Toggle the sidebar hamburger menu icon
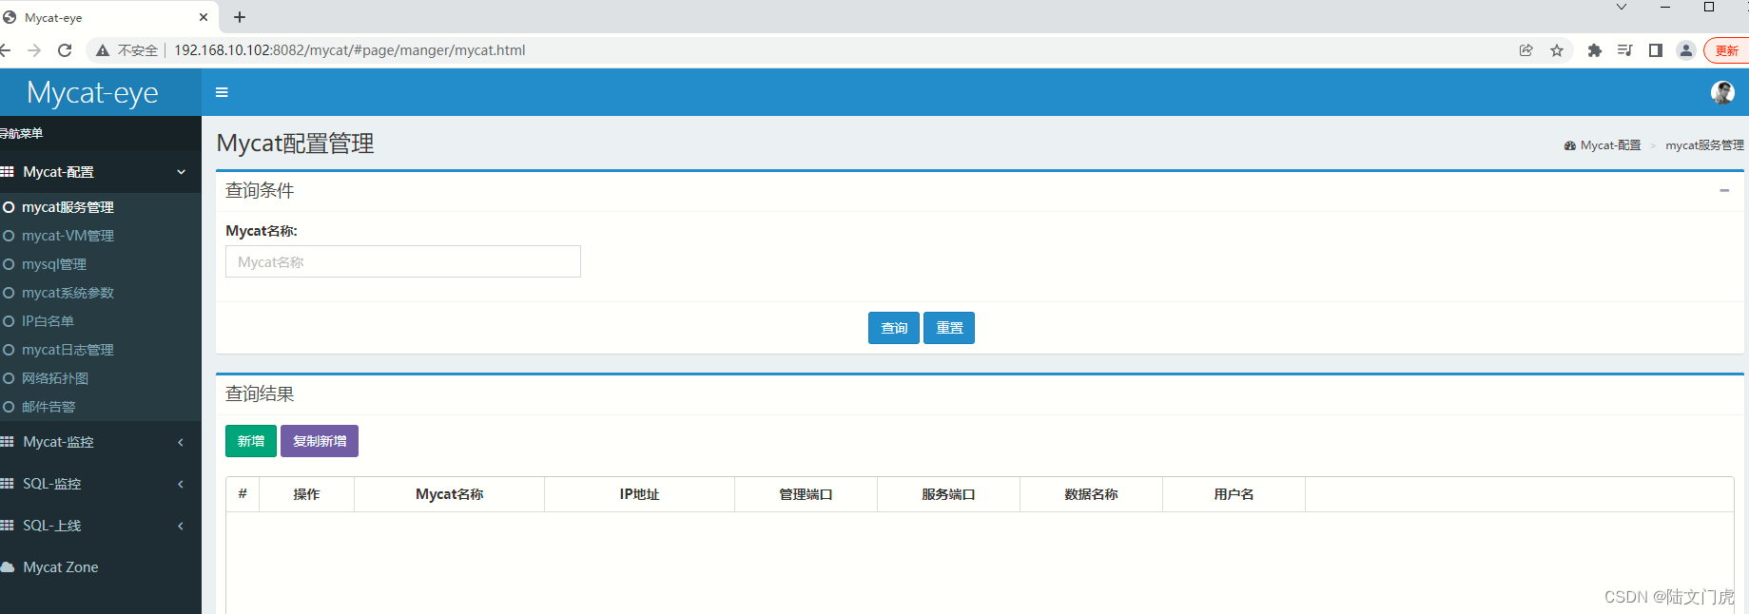The image size is (1749, 614). pyautogui.click(x=222, y=92)
